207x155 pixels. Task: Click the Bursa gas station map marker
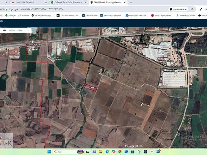52,55
